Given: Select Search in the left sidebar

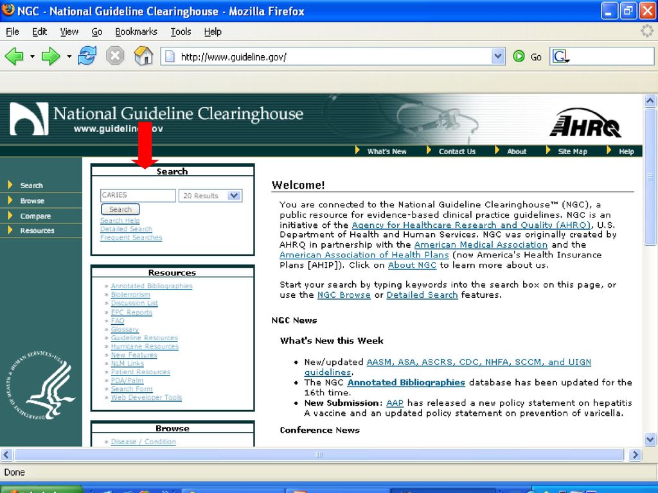Looking at the screenshot, I should pos(31,186).
